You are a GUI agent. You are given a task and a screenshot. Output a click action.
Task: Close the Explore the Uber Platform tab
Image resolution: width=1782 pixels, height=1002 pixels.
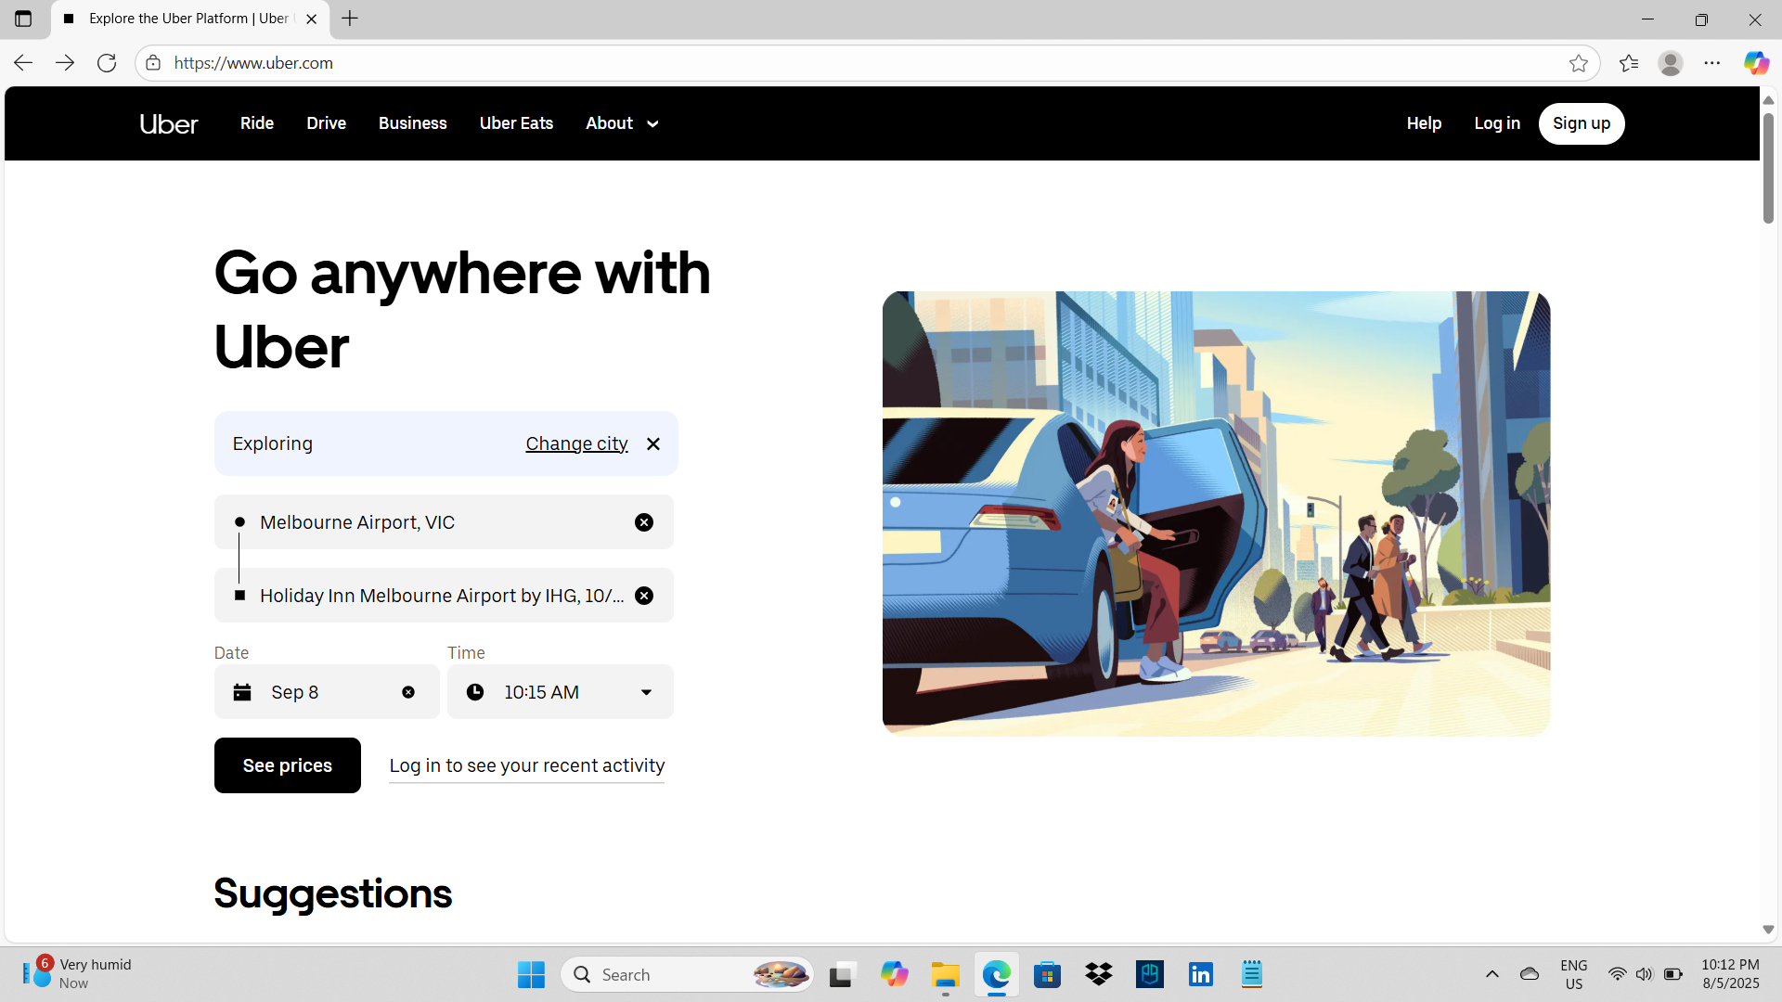click(312, 19)
